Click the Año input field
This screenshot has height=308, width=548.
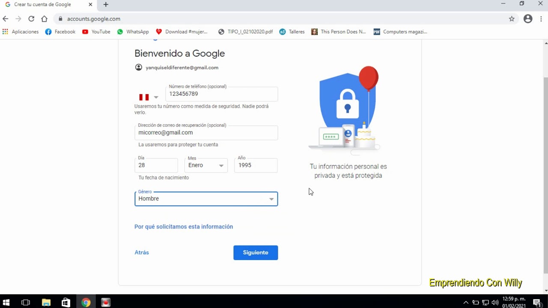[256, 165]
